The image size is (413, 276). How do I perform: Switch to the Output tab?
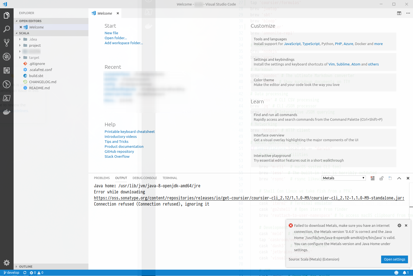121,178
